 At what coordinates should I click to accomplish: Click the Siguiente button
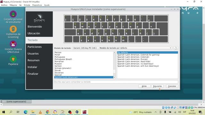[157, 86]
